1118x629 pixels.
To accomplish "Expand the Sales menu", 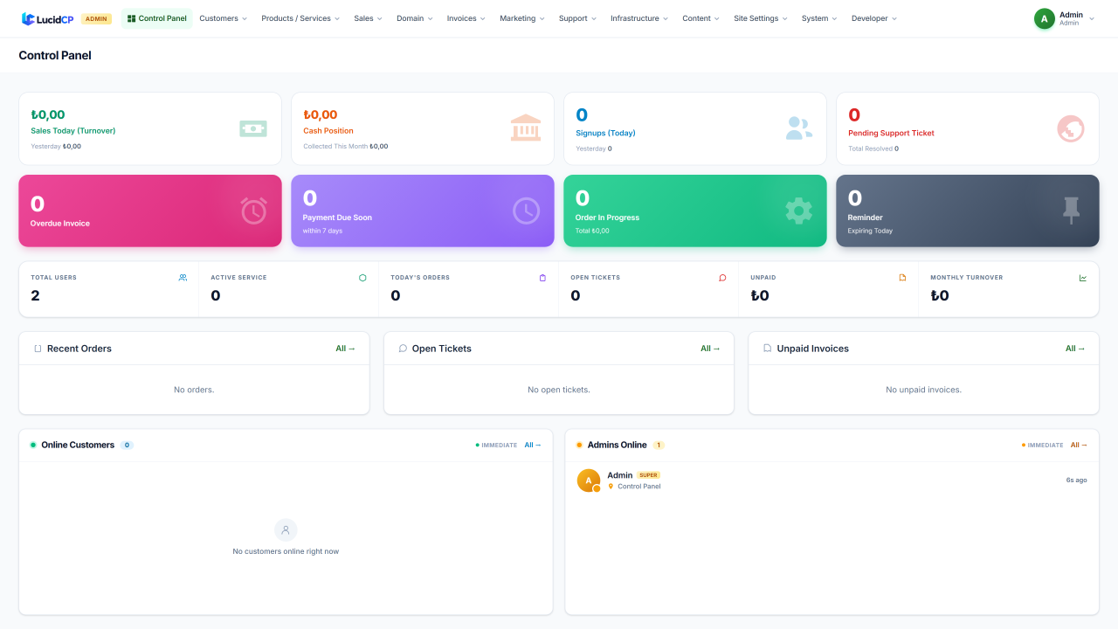I will pos(368,18).
